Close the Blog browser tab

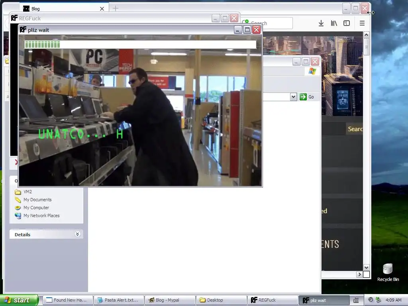(x=102, y=9)
